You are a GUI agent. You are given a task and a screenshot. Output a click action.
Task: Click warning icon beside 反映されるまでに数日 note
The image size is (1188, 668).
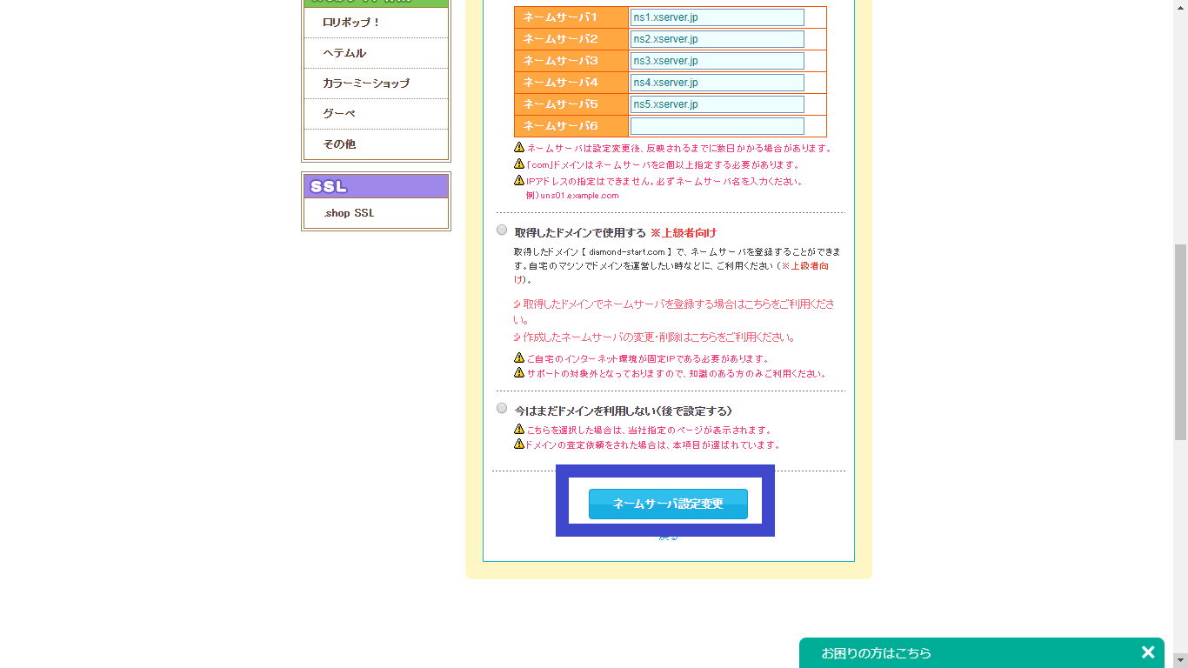click(519, 148)
